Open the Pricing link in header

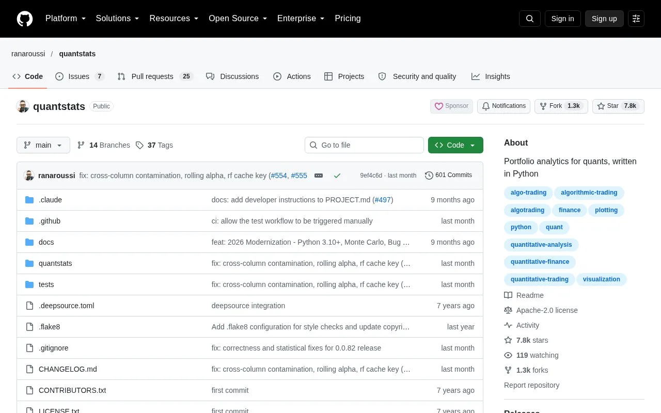tap(348, 19)
